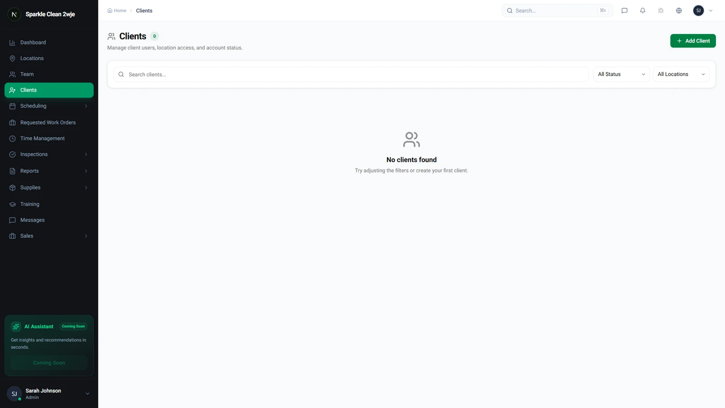Click the Team people icon in sidebar

click(12, 74)
